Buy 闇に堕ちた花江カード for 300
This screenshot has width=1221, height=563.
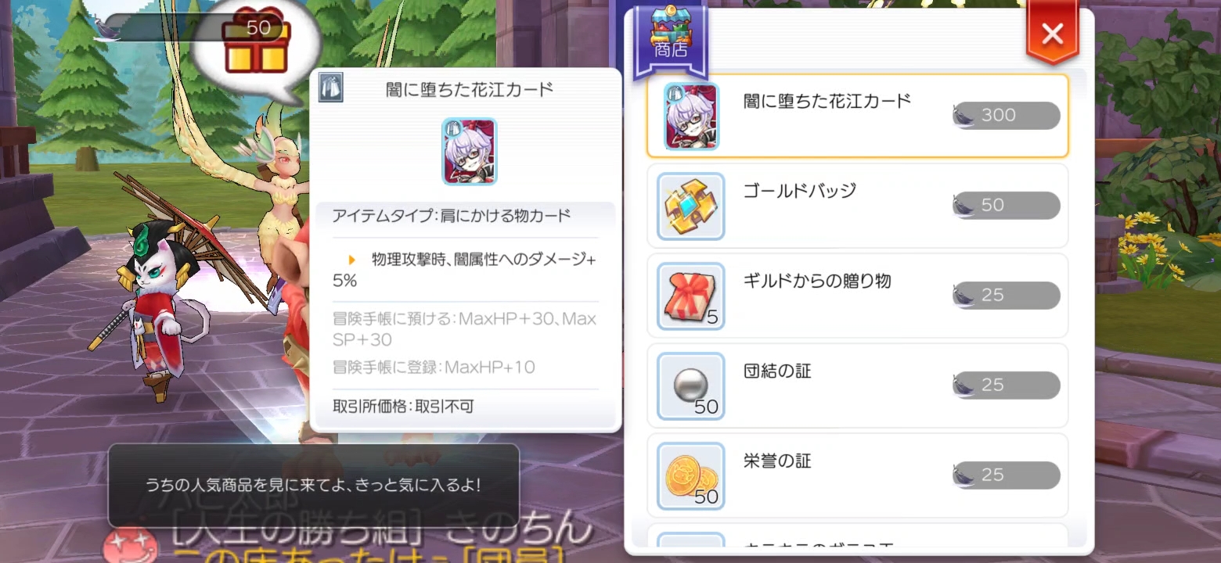point(1006,116)
